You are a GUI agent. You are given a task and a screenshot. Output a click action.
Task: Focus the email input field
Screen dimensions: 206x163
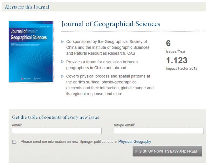click(x=57, y=131)
